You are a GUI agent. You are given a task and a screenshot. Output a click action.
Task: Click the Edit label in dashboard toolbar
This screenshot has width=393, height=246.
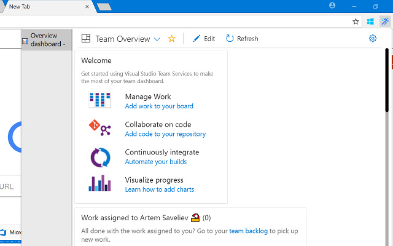(x=209, y=39)
